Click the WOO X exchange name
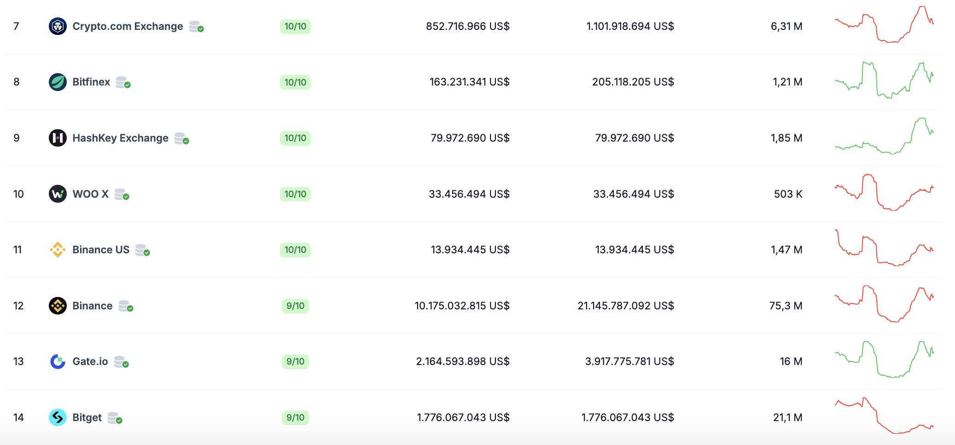 click(90, 194)
